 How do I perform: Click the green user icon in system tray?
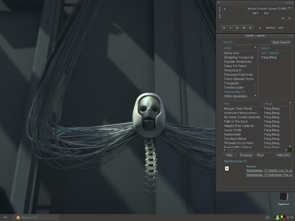277,218
